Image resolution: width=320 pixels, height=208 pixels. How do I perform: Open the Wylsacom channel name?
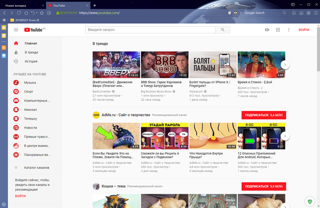196,92
